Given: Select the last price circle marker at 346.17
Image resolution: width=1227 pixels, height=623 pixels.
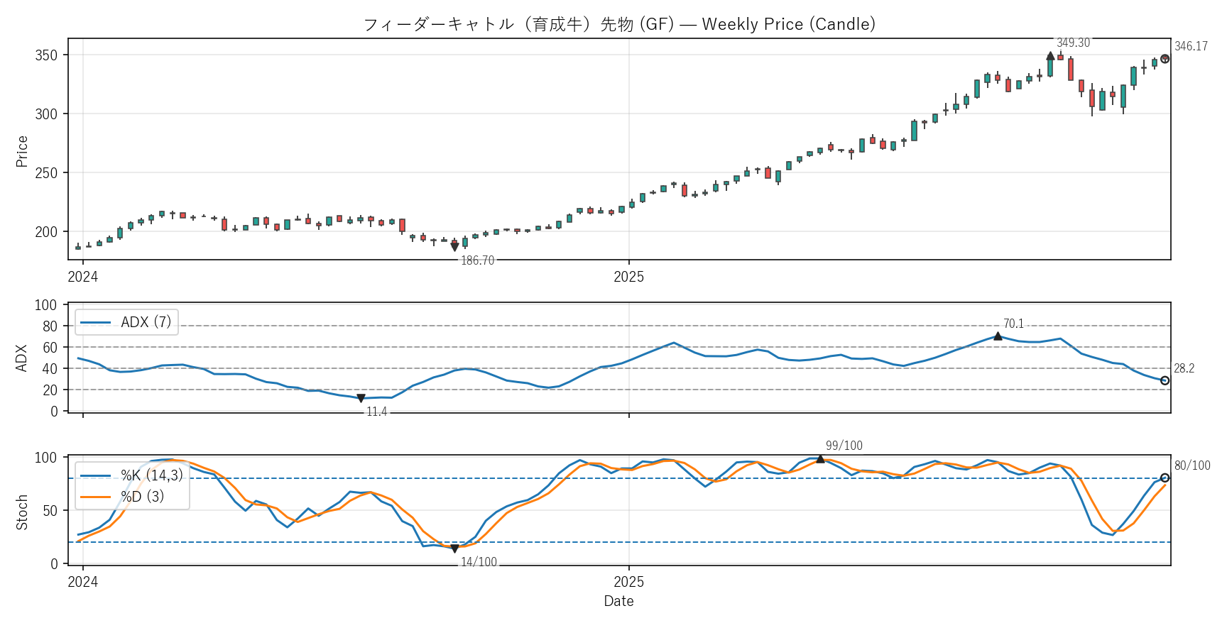Looking at the screenshot, I should click(1165, 59).
